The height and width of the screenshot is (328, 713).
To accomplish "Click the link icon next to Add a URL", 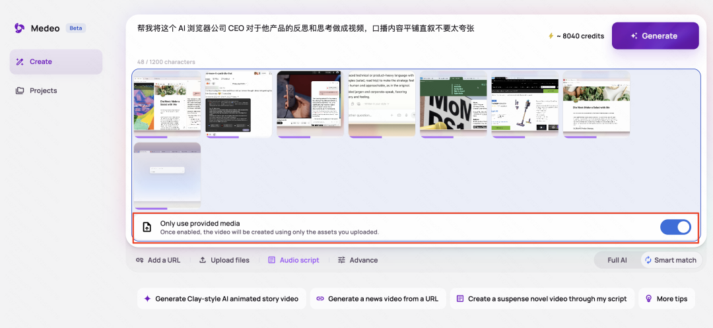I will coord(140,260).
